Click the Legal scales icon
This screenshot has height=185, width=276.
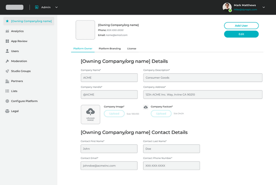(7, 111)
